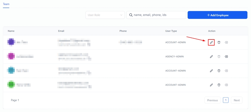Click trash icon for the purple-avatar employee
The width and height of the screenshot is (251, 112).
coord(219,43)
